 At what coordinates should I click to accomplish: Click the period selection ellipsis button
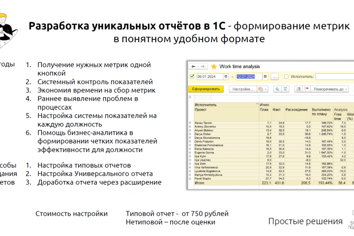point(274,77)
